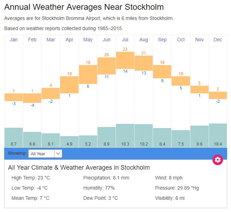
Task: Choose the Sep month header
Action: point(162,40)
